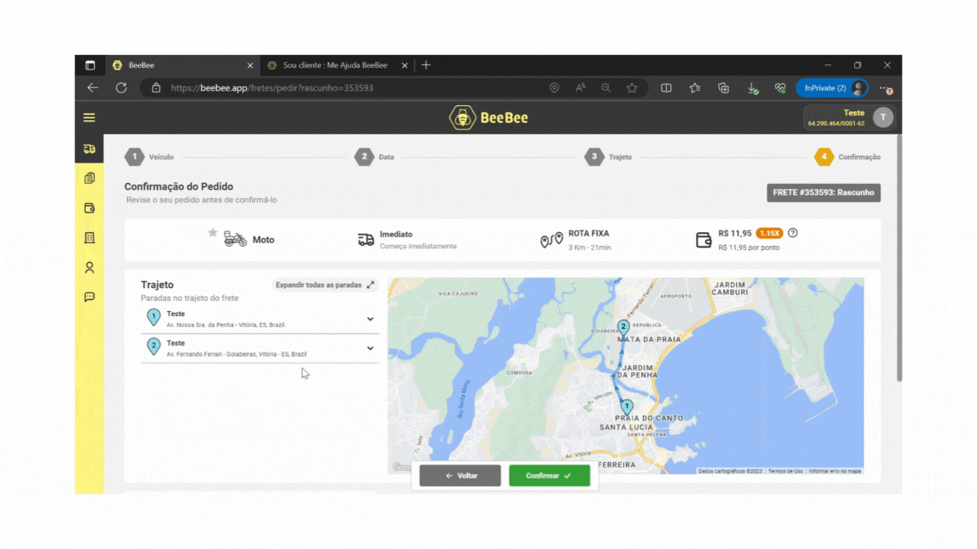The height and width of the screenshot is (549, 977).
Task: Open the chat message sidebar icon
Action: click(x=90, y=297)
